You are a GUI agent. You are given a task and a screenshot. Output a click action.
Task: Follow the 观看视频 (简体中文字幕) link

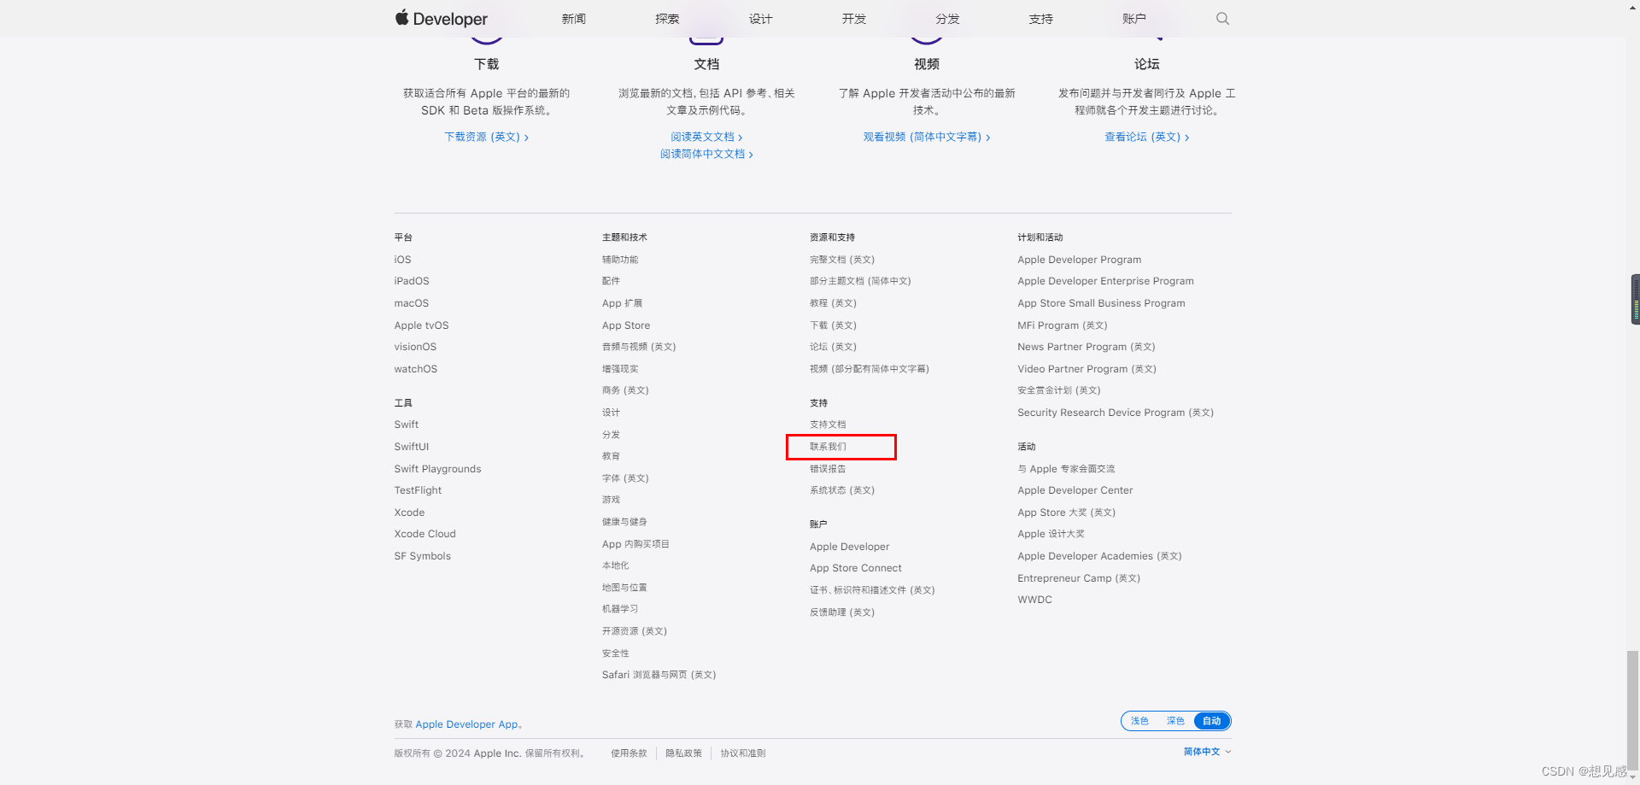click(927, 137)
